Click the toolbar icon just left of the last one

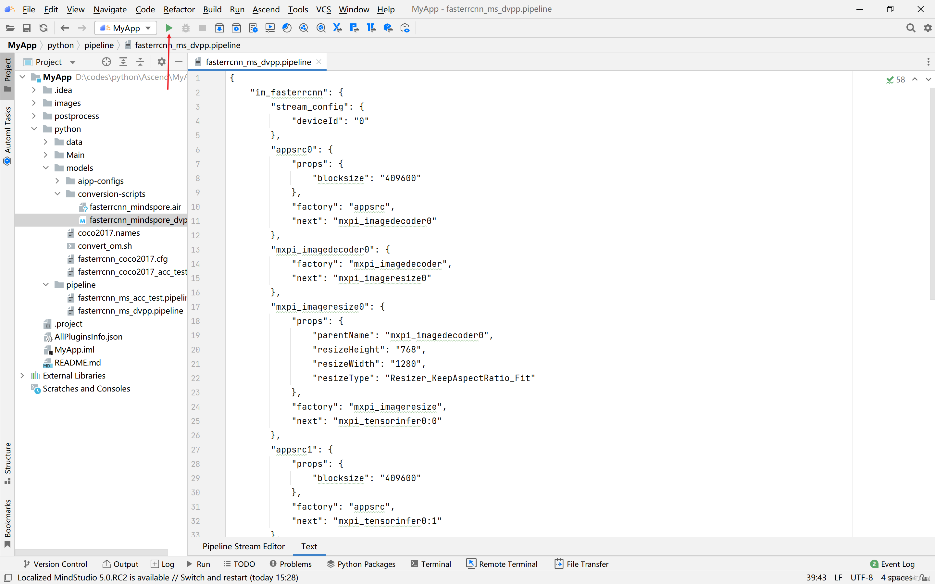pyautogui.click(x=388, y=28)
